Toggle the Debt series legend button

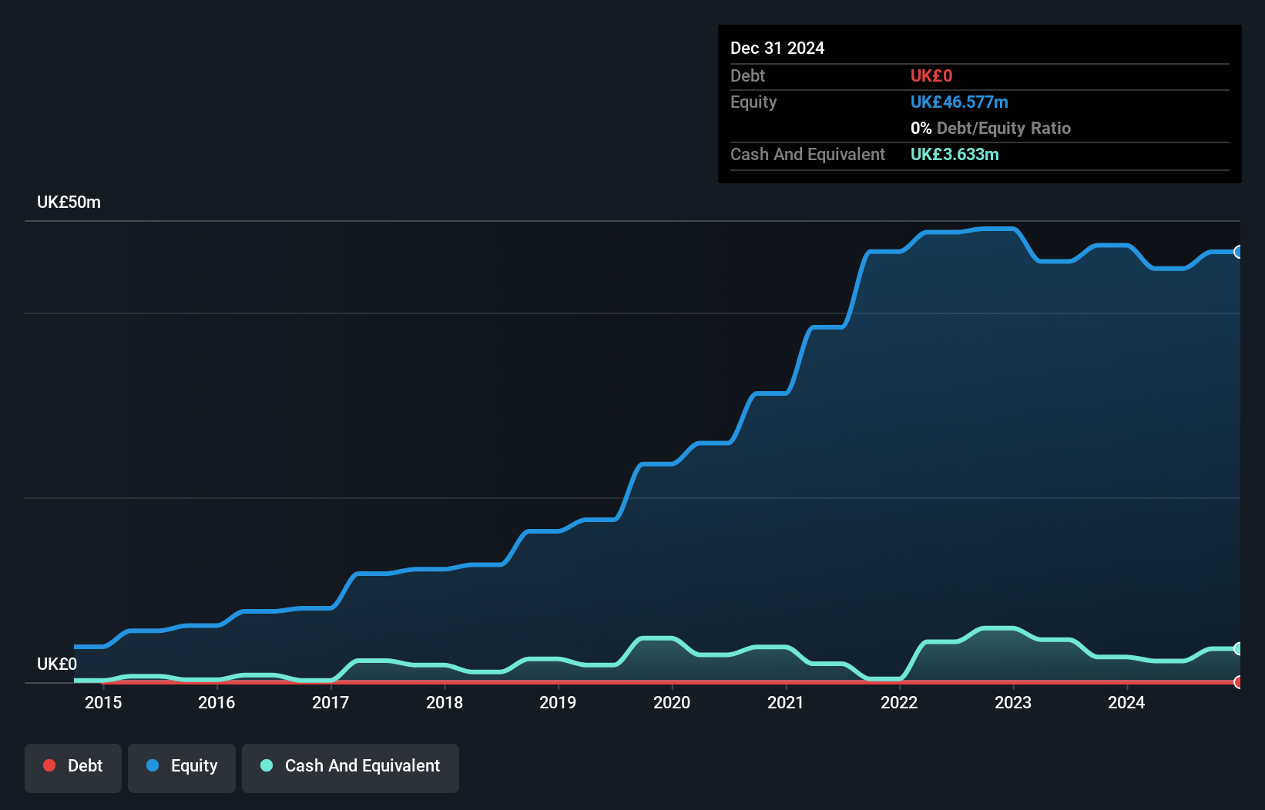coord(73,768)
